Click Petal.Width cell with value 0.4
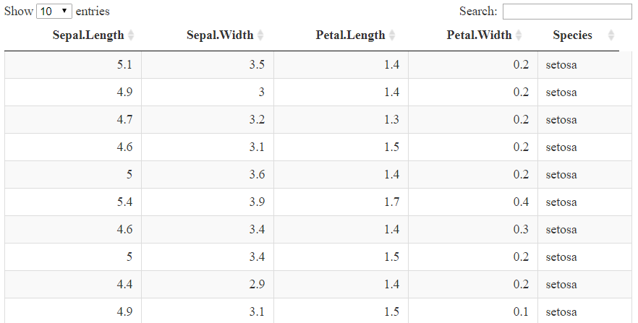Viewport: 638px width, 323px height. pos(521,202)
